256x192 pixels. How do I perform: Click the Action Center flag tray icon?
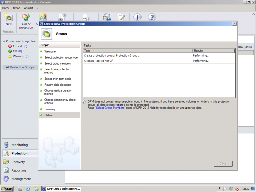[x=225, y=189]
